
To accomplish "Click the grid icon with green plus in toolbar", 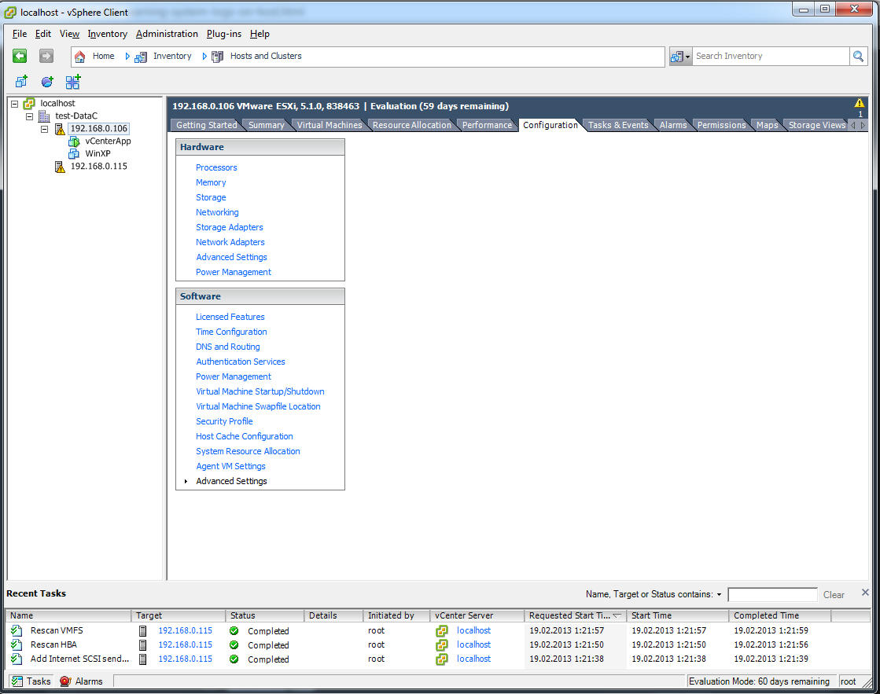I will click(73, 82).
